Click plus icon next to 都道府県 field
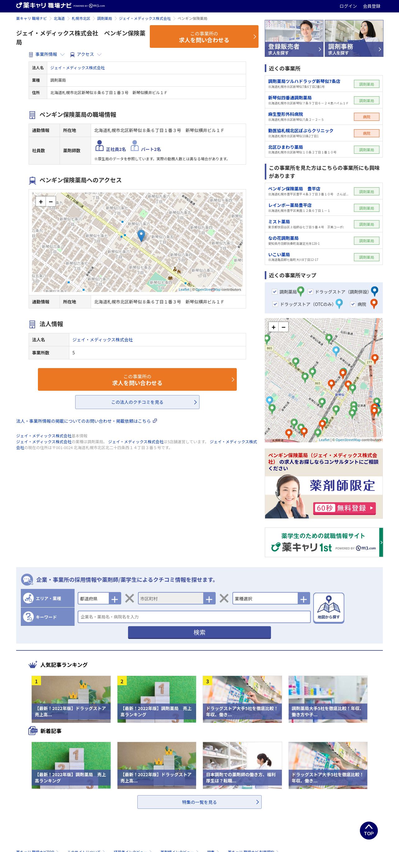399x852 pixels. tap(115, 599)
